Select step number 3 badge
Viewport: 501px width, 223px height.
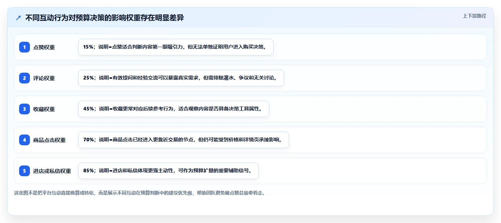click(x=25, y=109)
